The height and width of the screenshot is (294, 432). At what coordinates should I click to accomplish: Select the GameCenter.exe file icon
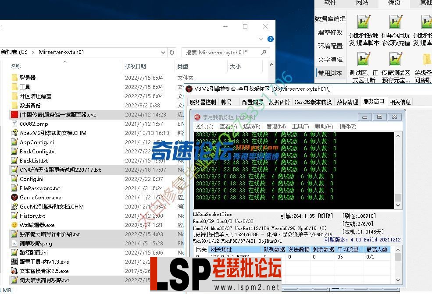pos(14,197)
